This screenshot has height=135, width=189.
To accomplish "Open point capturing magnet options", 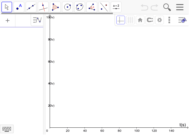I will click(x=150, y=20).
